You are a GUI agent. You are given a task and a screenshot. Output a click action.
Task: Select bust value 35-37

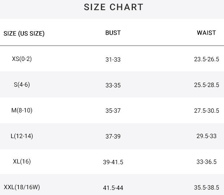pyautogui.click(x=113, y=111)
